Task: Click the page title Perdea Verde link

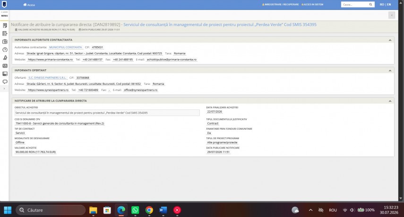Action: click(x=220, y=25)
